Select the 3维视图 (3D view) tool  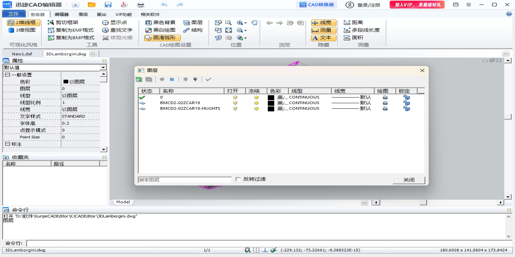click(x=21, y=30)
